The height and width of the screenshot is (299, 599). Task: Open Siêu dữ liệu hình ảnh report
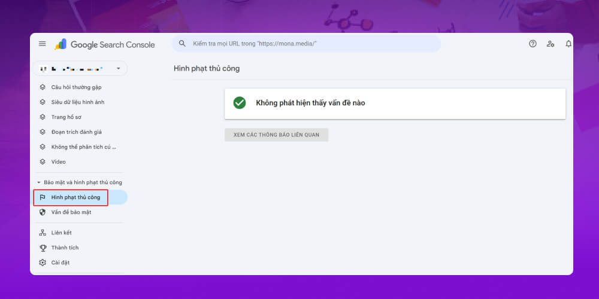pos(77,102)
